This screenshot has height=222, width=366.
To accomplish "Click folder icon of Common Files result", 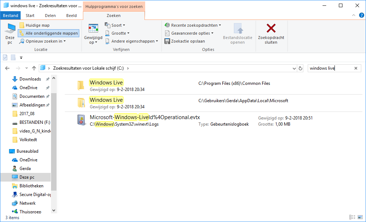I will pyautogui.click(x=81, y=86).
